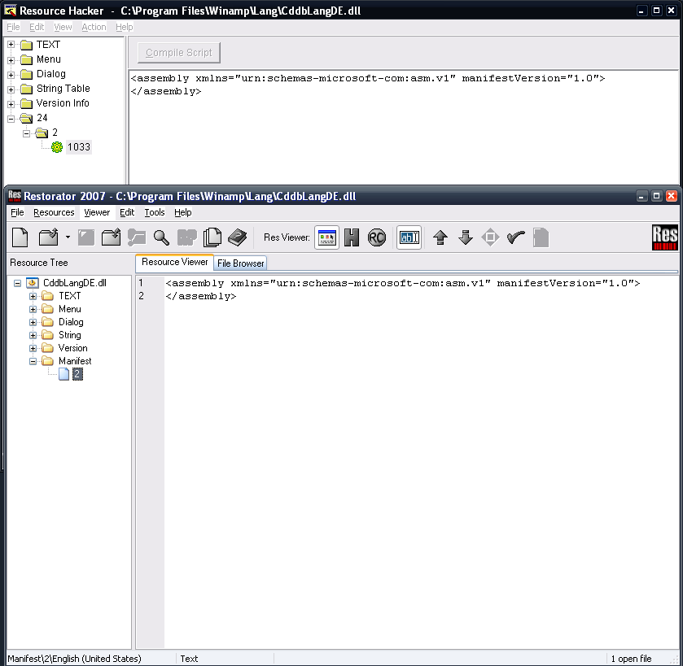
Task: Open Restorator Viewer menu
Action: [97, 212]
